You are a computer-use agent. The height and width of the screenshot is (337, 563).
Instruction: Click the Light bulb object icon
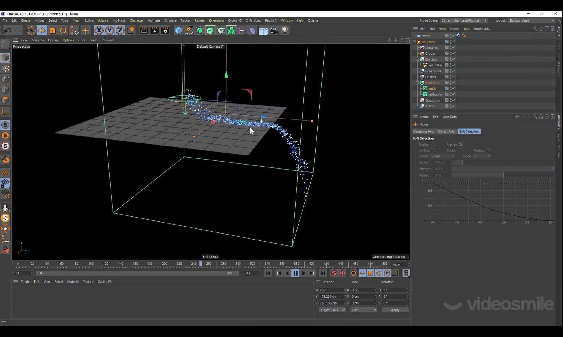click(284, 30)
